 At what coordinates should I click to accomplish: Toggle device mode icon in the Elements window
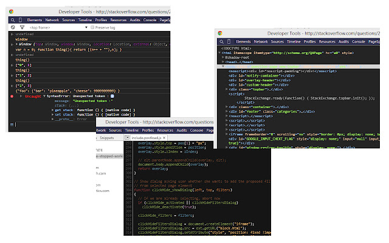(x=229, y=41)
